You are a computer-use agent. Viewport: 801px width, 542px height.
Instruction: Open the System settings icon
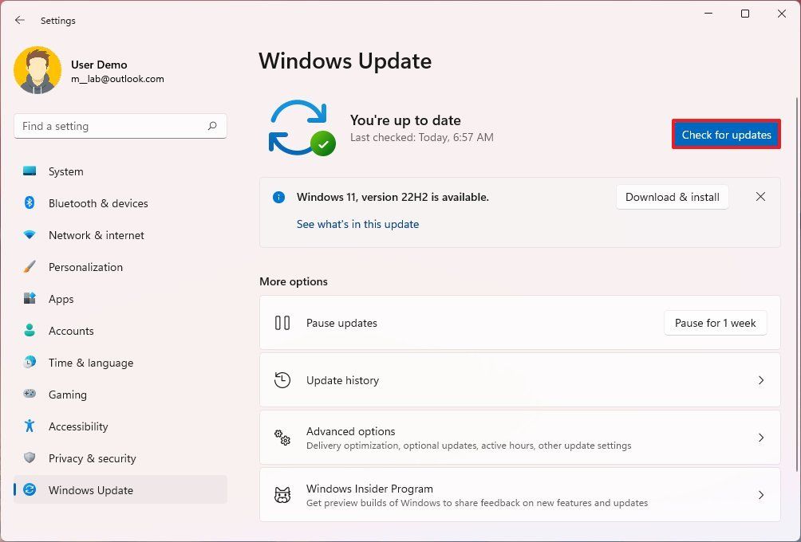29,171
